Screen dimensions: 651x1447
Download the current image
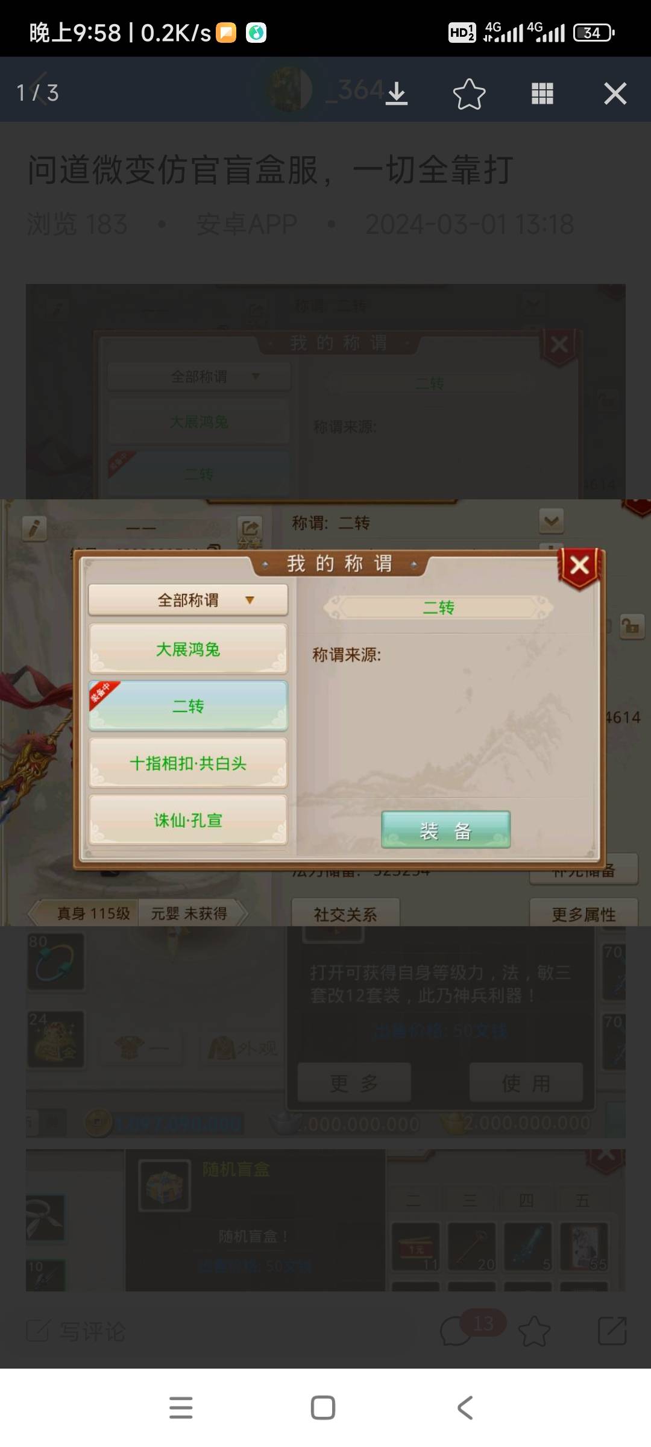point(397,93)
